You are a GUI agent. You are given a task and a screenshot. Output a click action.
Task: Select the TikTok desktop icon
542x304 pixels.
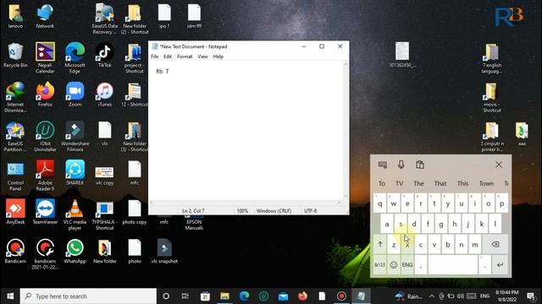[104, 55]
